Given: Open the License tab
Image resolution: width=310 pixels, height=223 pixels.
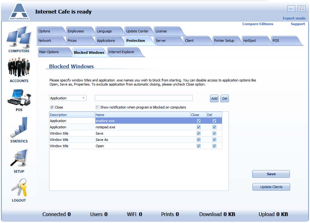Looking at the screenshot, I should tap(168, 31).
